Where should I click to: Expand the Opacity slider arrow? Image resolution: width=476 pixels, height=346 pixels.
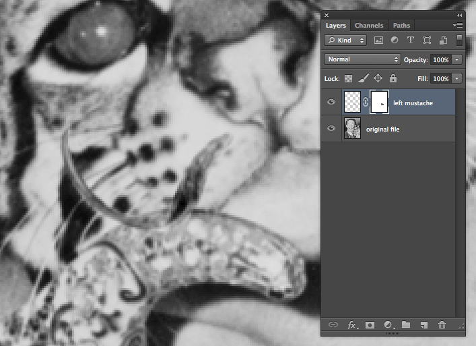(458, 59)
